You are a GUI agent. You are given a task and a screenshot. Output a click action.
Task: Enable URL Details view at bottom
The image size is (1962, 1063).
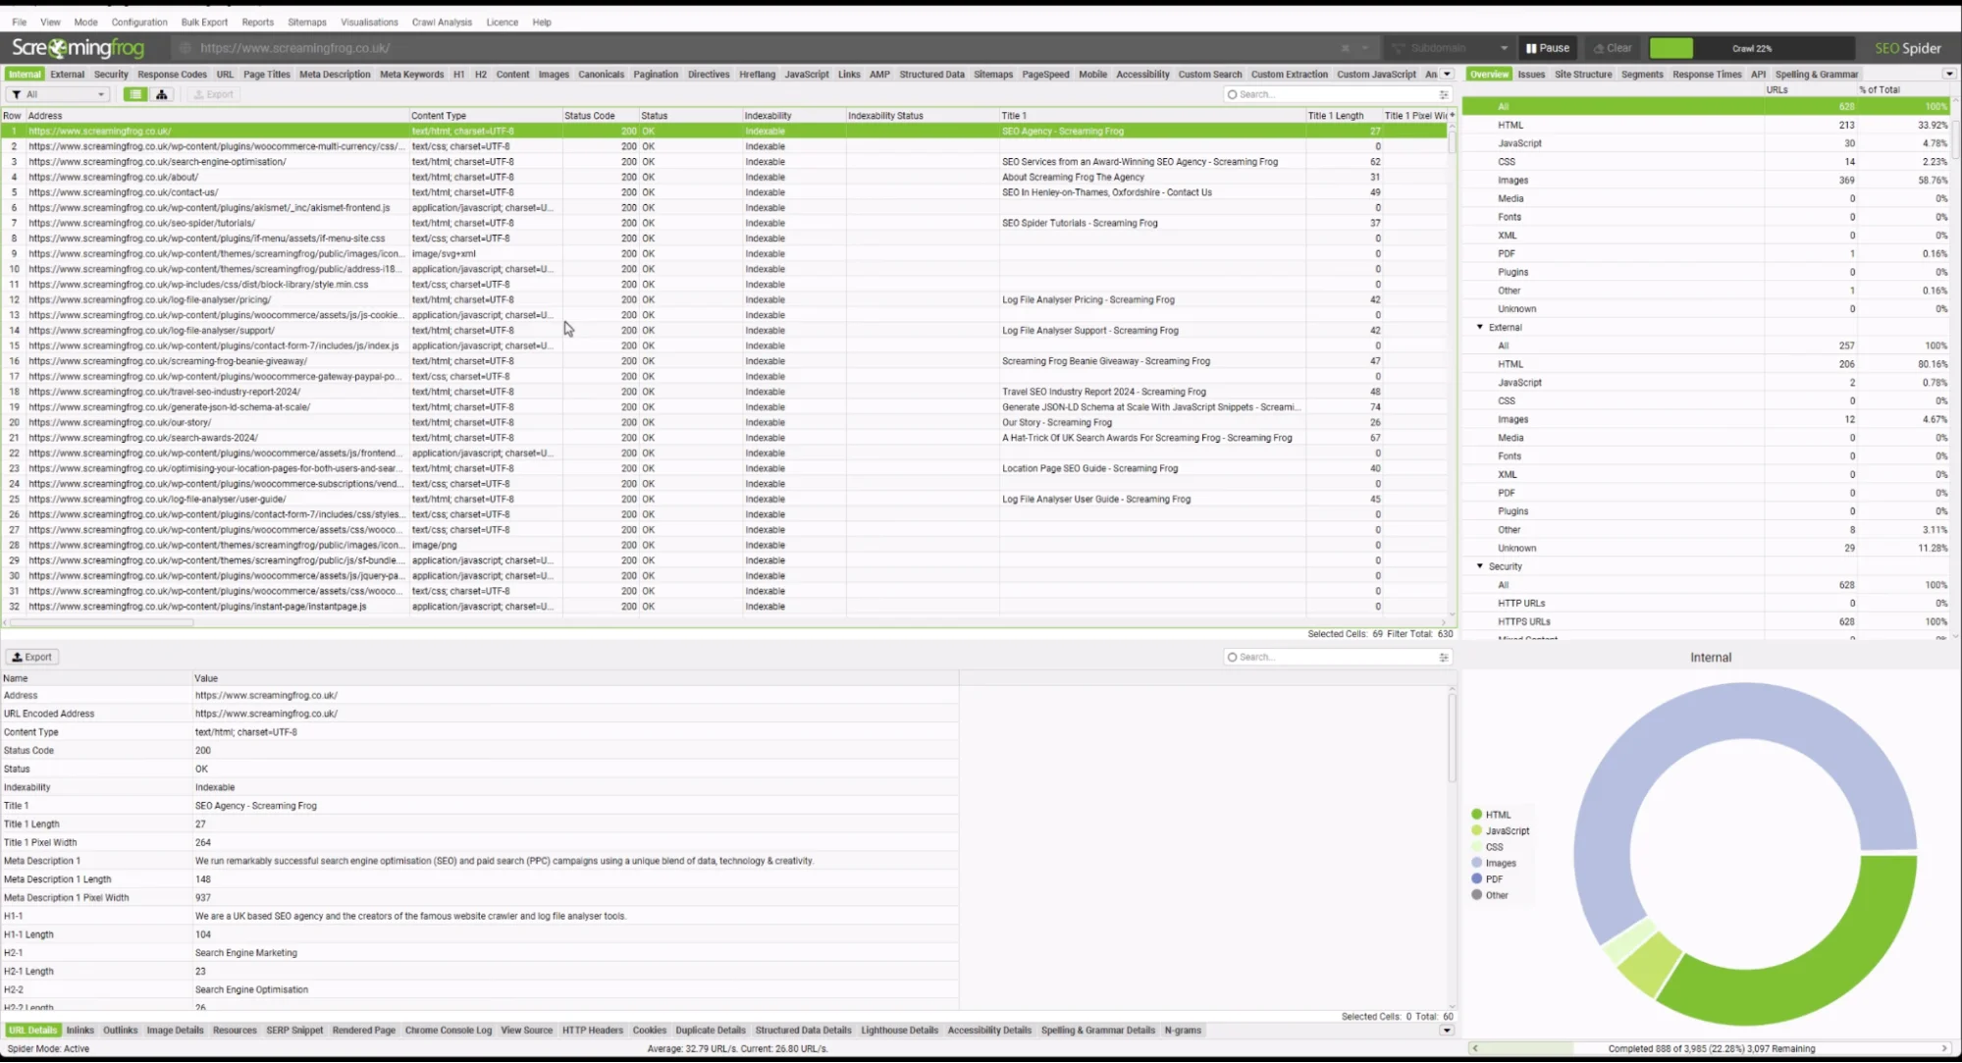point(32,1030)
